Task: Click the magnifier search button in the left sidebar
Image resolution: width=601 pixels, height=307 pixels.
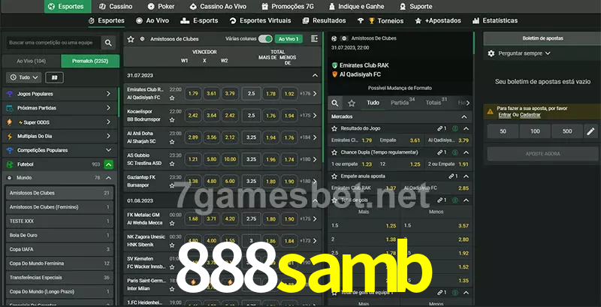Action: [108, 43]
